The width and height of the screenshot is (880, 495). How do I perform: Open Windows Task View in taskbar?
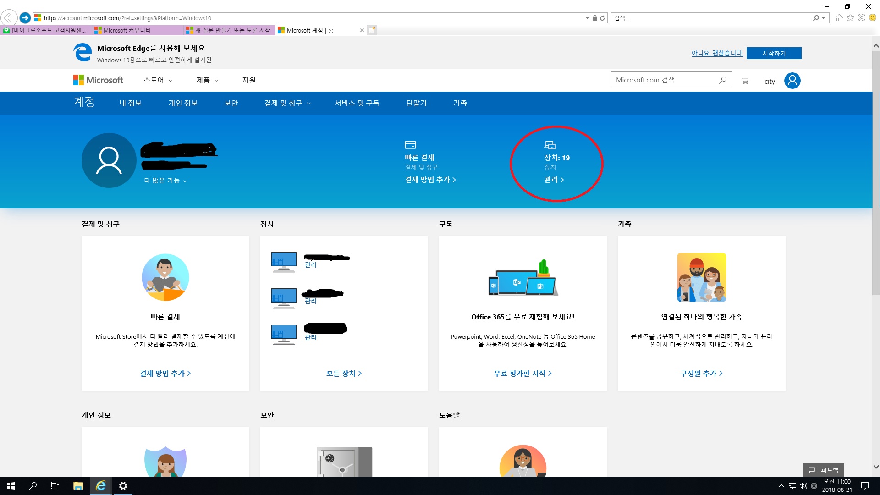(55, 486)
